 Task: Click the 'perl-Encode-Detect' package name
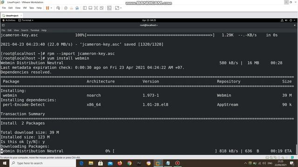pyautogui.click(x=24, y=105)
